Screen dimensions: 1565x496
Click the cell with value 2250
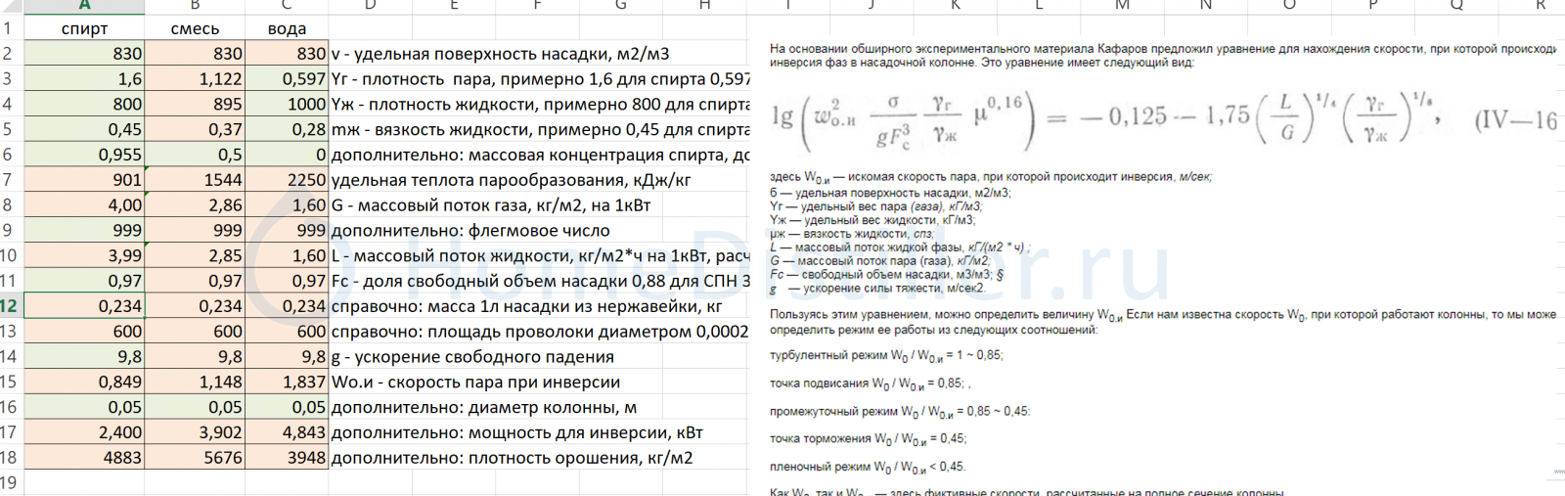pos(287,180)
